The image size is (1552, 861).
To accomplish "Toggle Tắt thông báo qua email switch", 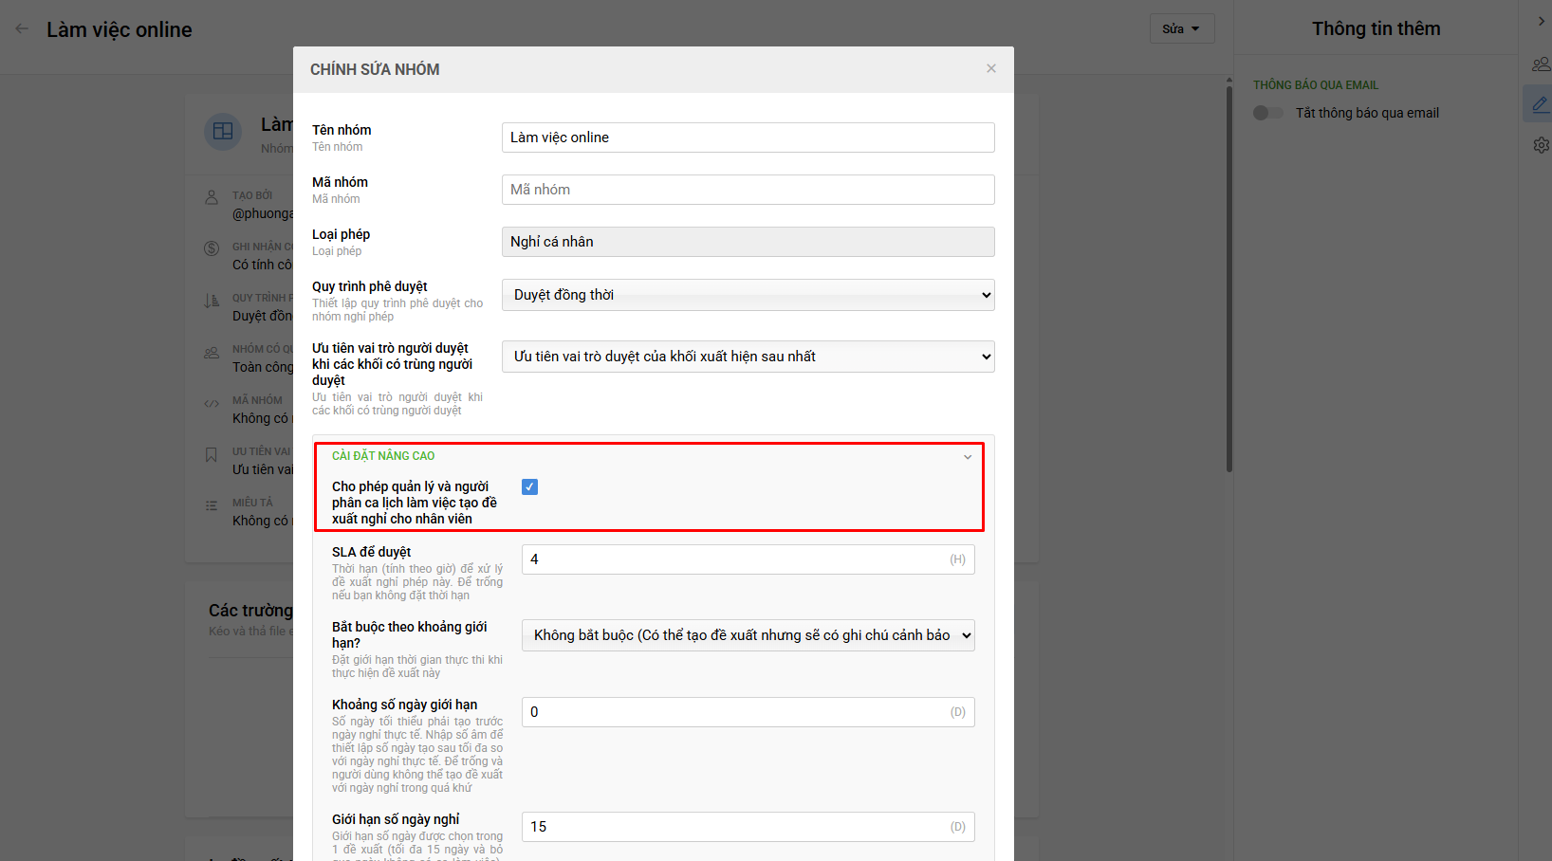I will 1268,113.
